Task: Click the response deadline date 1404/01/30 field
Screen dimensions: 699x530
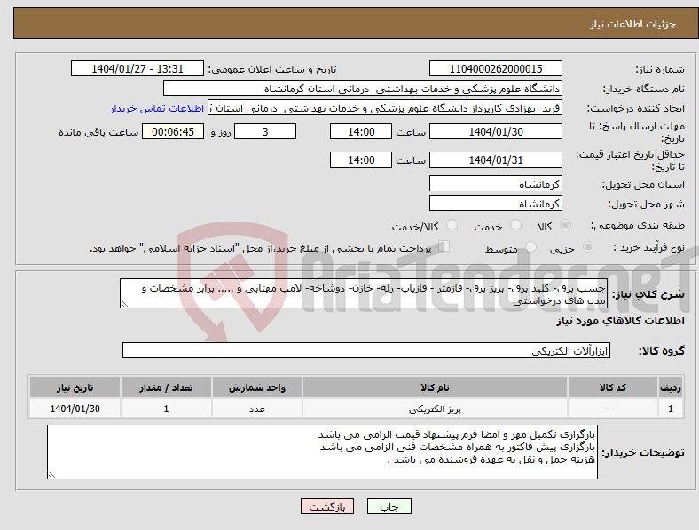Action: click(495, 131)
